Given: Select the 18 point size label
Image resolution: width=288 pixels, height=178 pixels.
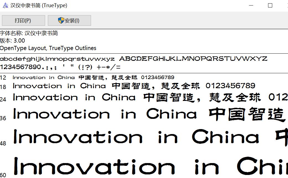Looking at the screenshot, I should 3,87.
